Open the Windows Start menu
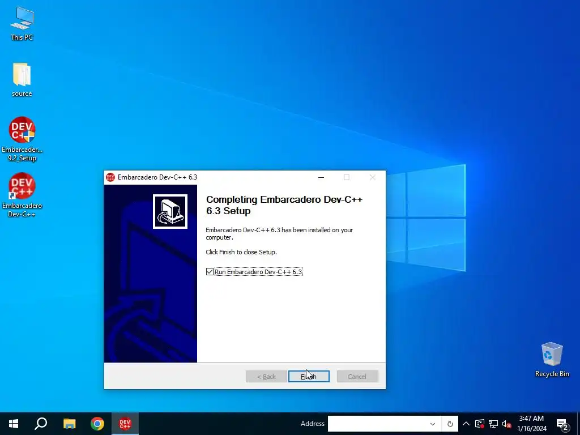The height and width of the screenshot is (435, 580). click(14, 424)
